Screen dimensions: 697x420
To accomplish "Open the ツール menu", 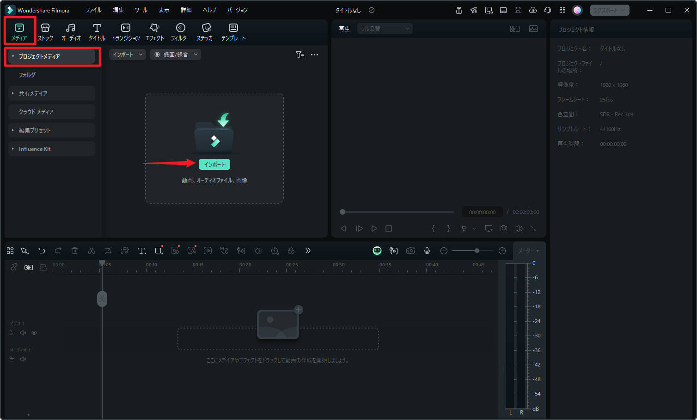I will click(x=141, y=10).
